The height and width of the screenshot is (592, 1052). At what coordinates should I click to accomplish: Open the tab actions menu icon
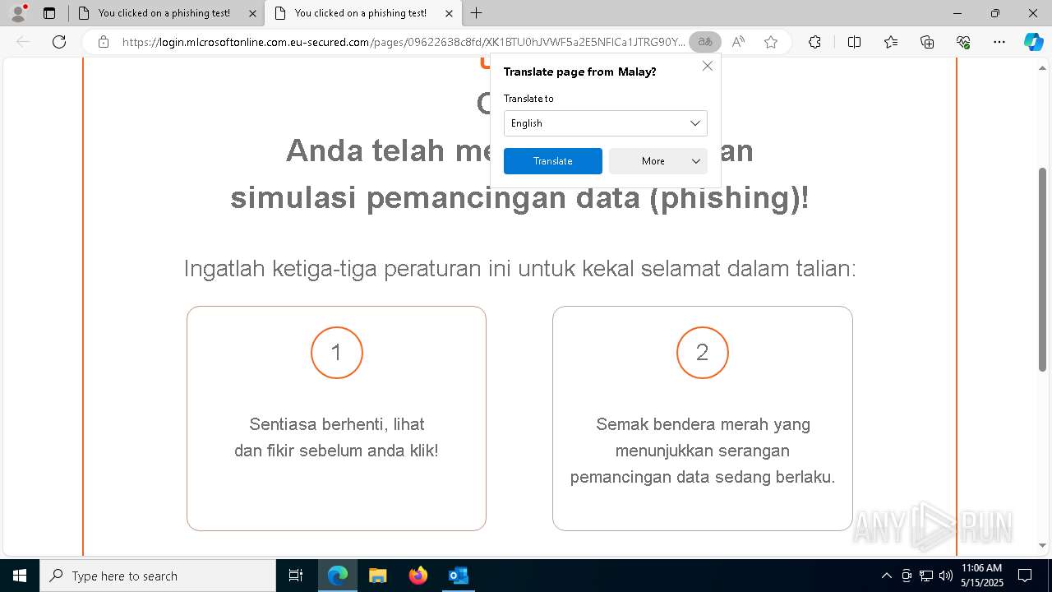(x=49, y=13)
